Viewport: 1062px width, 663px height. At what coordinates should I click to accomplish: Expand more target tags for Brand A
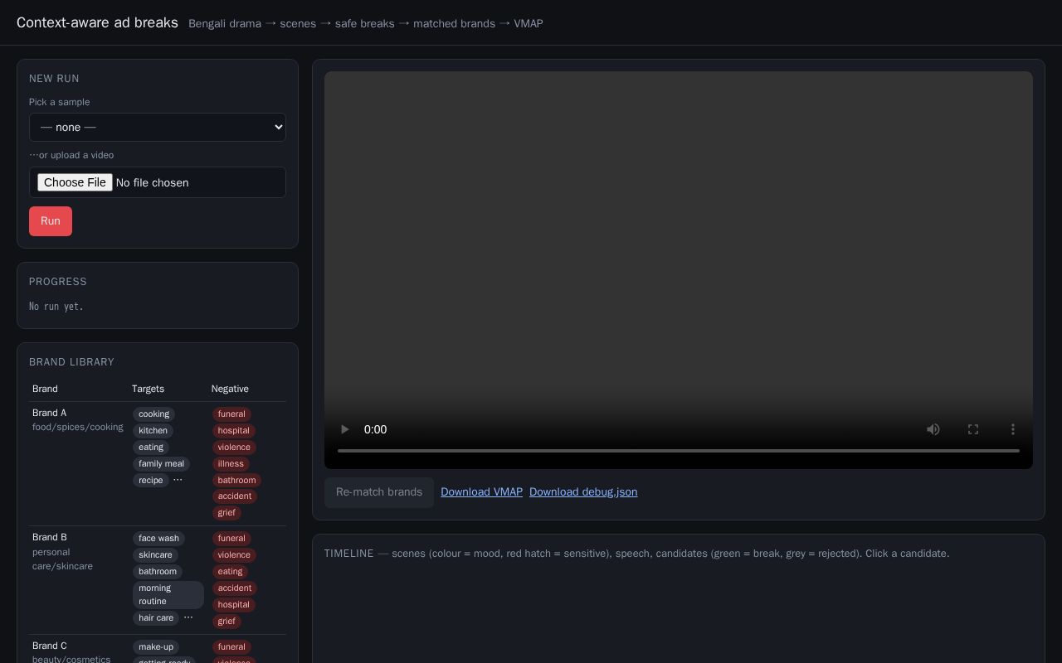click(178, 480)
